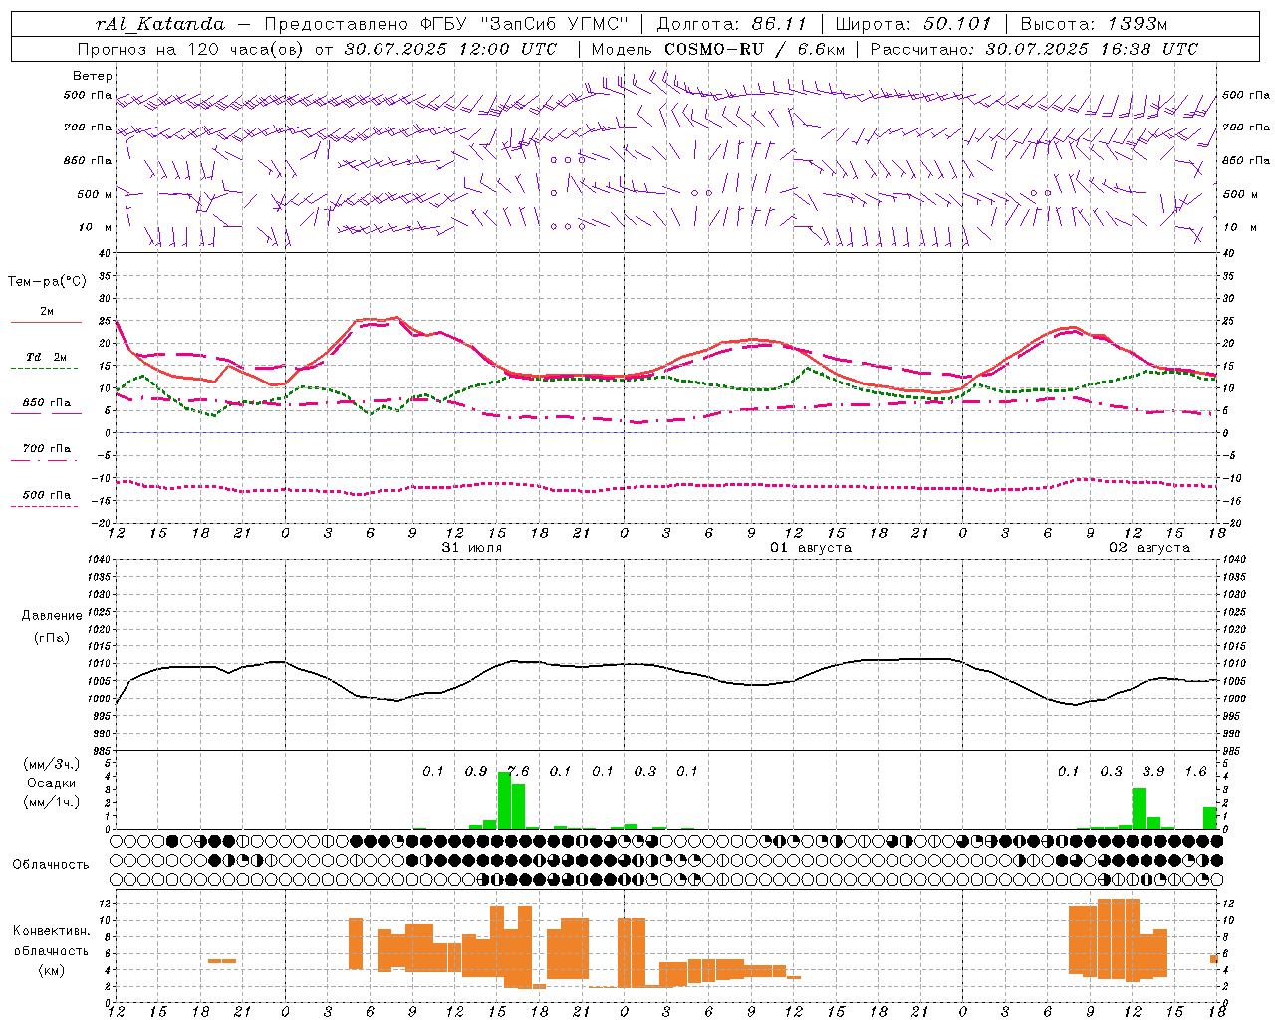Image resolution: width=1275 pixels, height=1020 pixels.
Task: Click the Рассчитано: 30.07.2025 16:38 UTC timestamp
Action: (1034, 49)
